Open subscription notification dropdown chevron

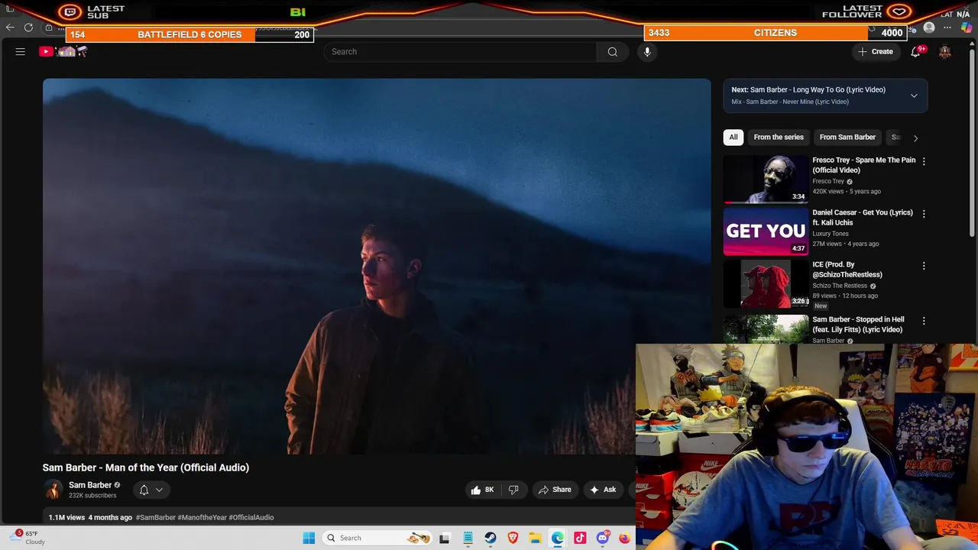tap(159, 490)
